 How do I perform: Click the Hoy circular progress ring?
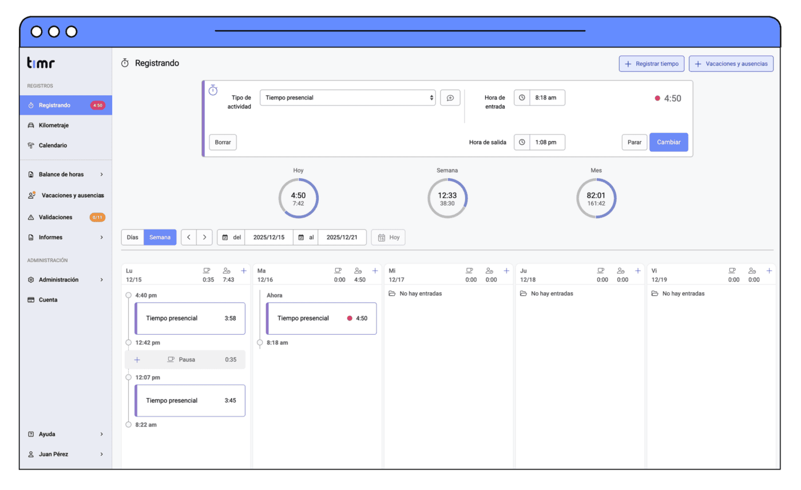tap(298, 199)
